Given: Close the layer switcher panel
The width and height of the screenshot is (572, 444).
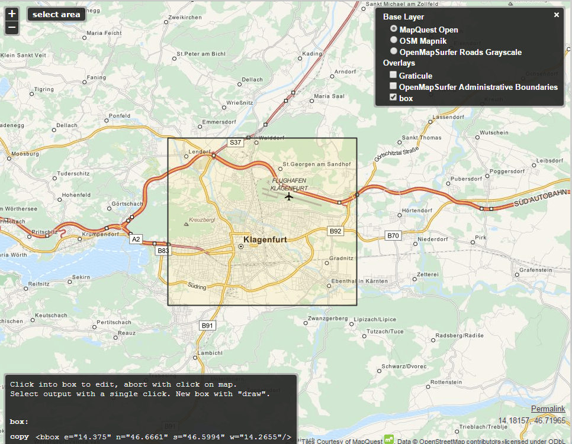Looking at the screenshot, I should (557, 15).
